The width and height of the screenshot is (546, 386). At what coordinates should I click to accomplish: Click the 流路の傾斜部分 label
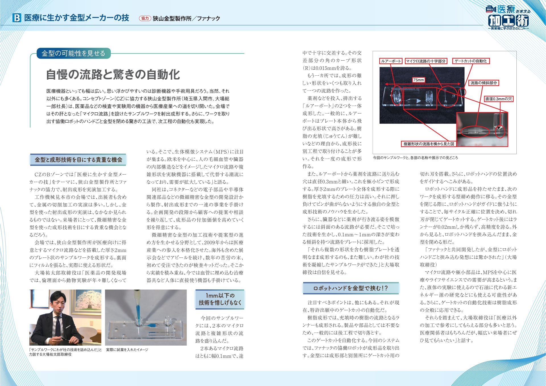483,83
